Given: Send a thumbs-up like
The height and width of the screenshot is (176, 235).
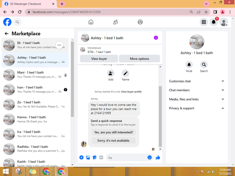Looking at the screenshot, I should pos(158,157).
